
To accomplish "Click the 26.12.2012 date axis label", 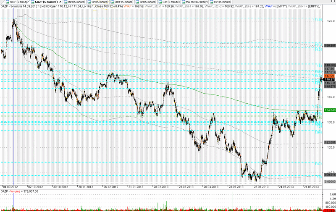I will point(111,187).
